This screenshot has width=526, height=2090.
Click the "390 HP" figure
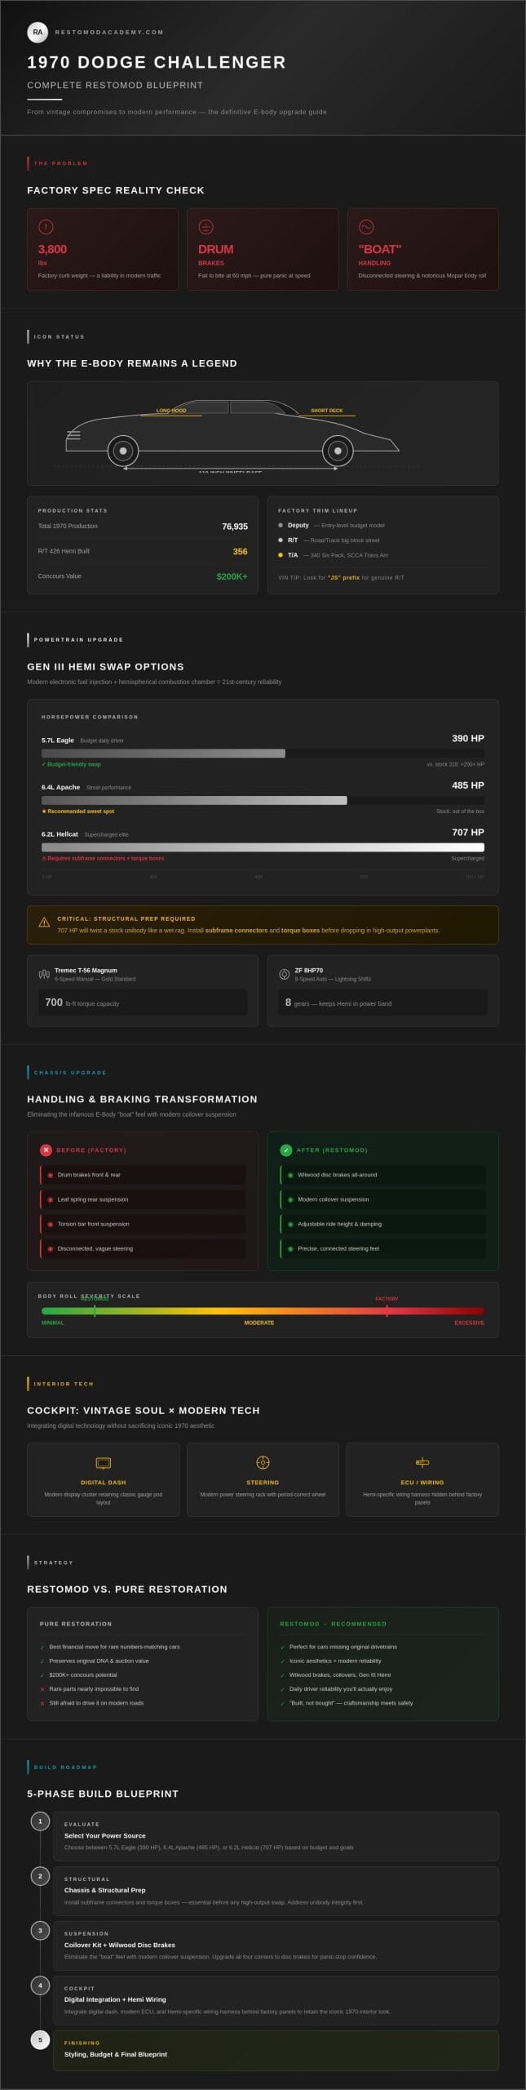coord(468,738)
